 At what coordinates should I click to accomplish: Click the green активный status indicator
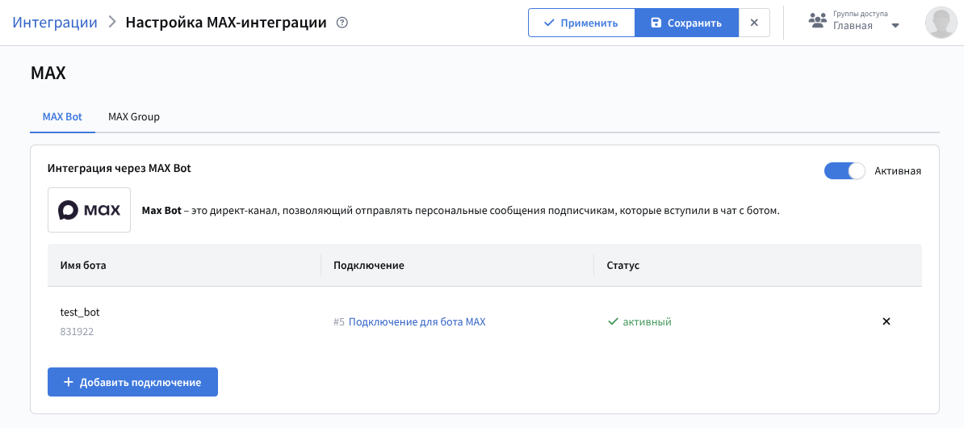click(x=639, y=321)
